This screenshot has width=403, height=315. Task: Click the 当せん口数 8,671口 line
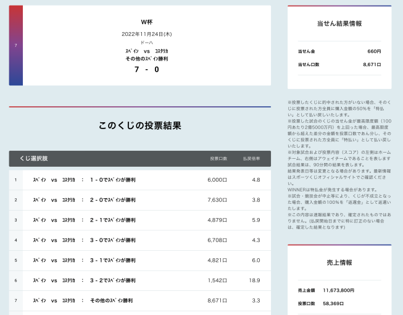[x=339, y=64]
